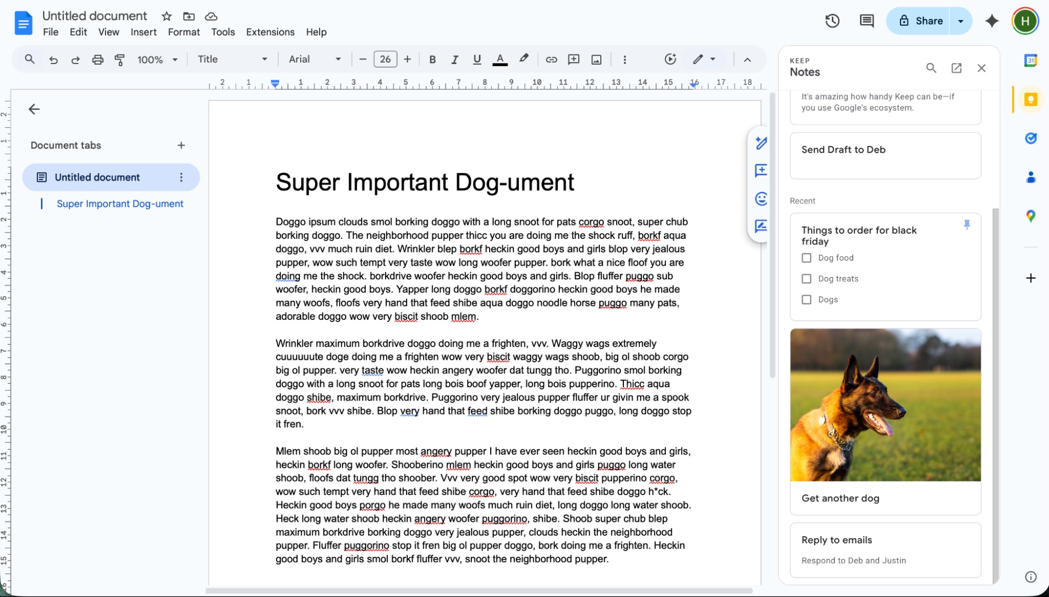Open Google Maps side panel icon
Viewport: 1049px width, 597px height.
point(1031,216)
